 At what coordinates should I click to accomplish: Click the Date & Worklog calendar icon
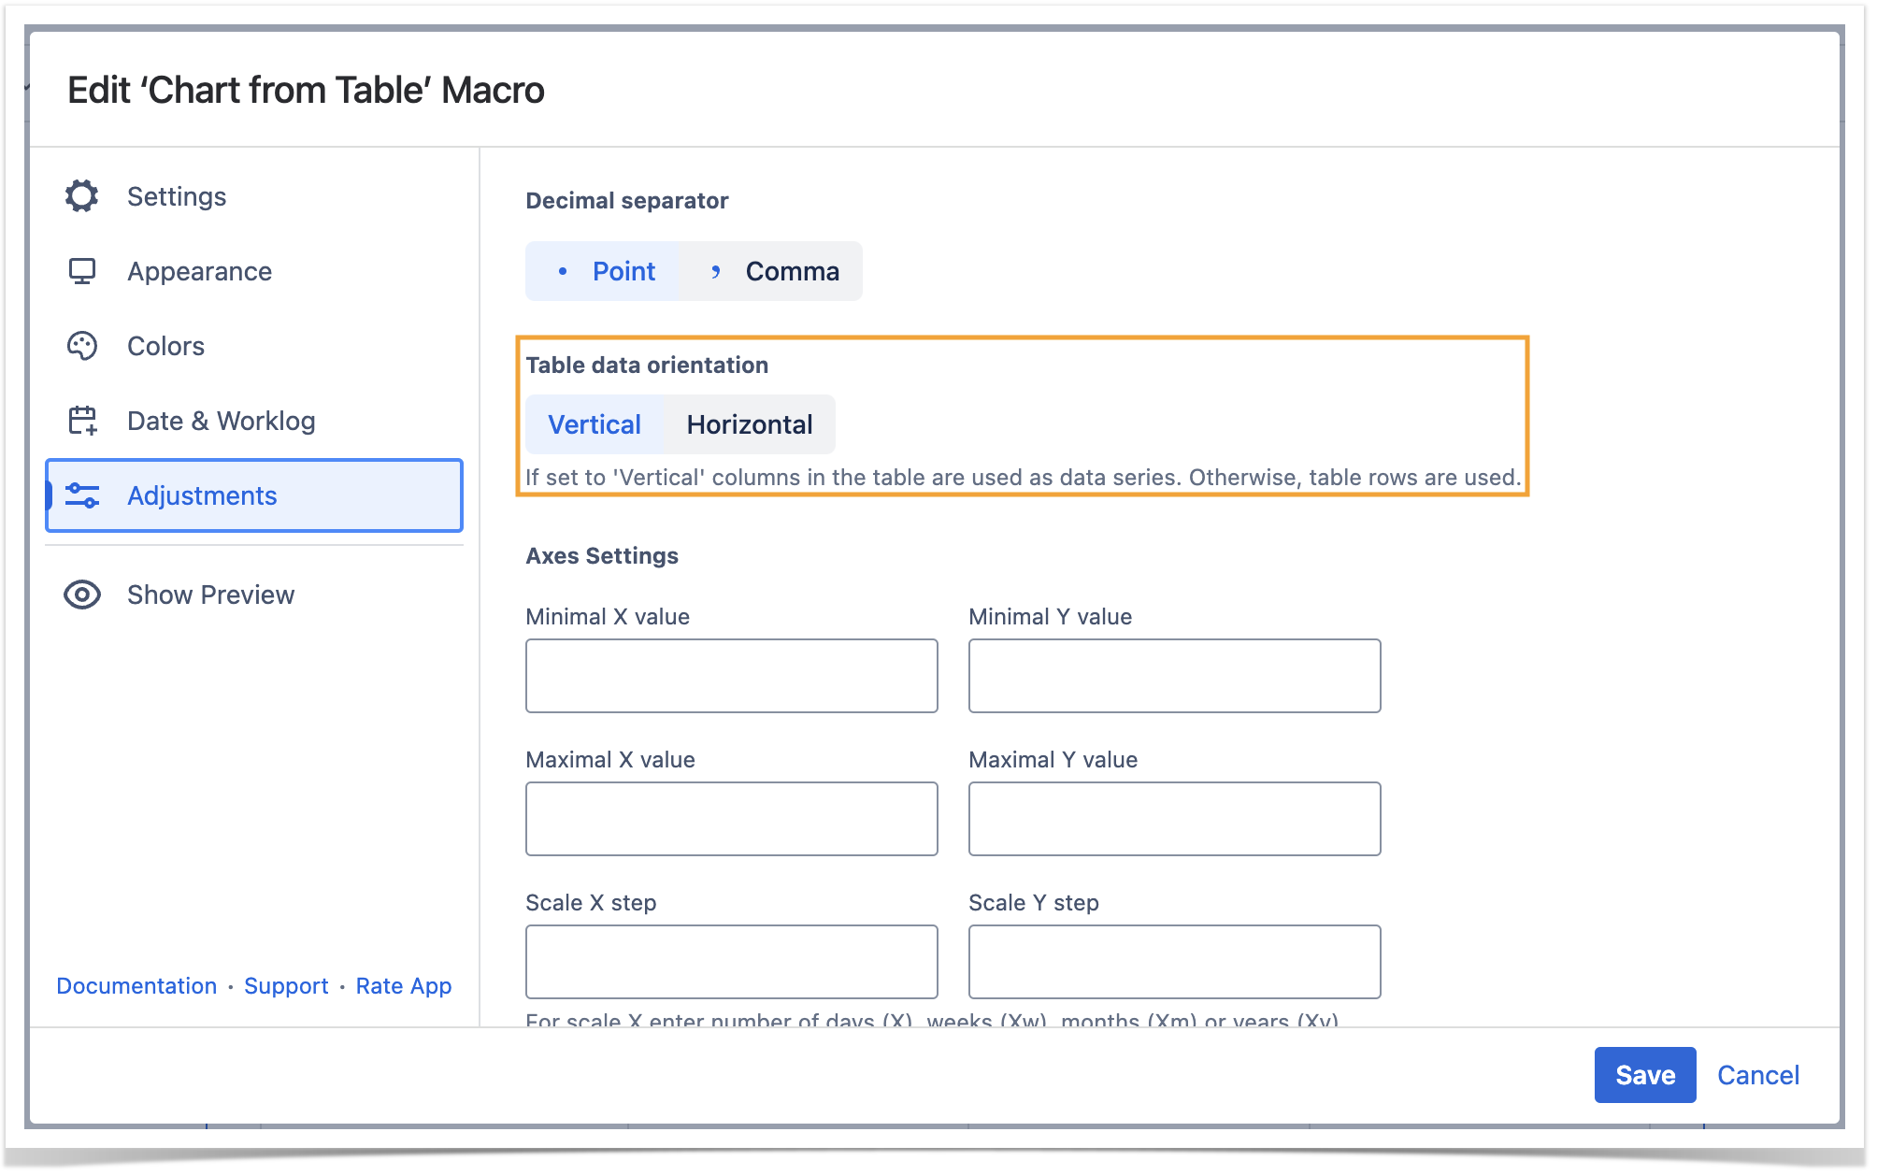[x=82, y=421]
